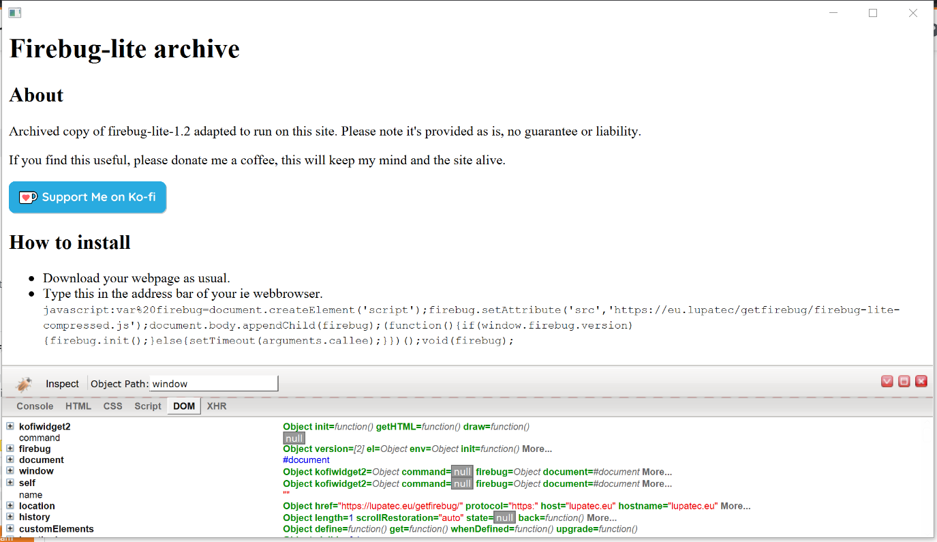Click the Object Path input field
937x542 pixels.
pos(214,384)
